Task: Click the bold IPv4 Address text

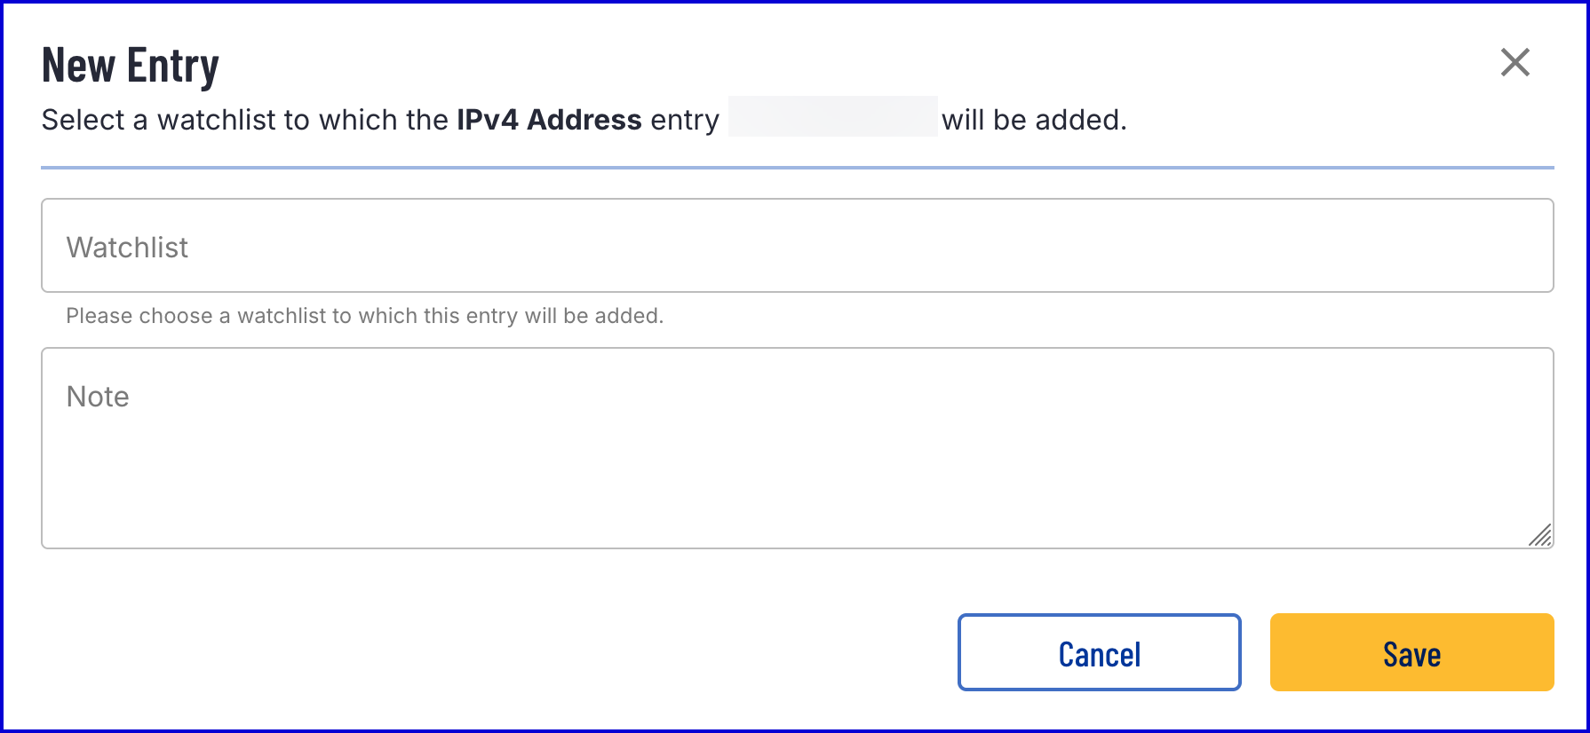Action: coord(549,120)
